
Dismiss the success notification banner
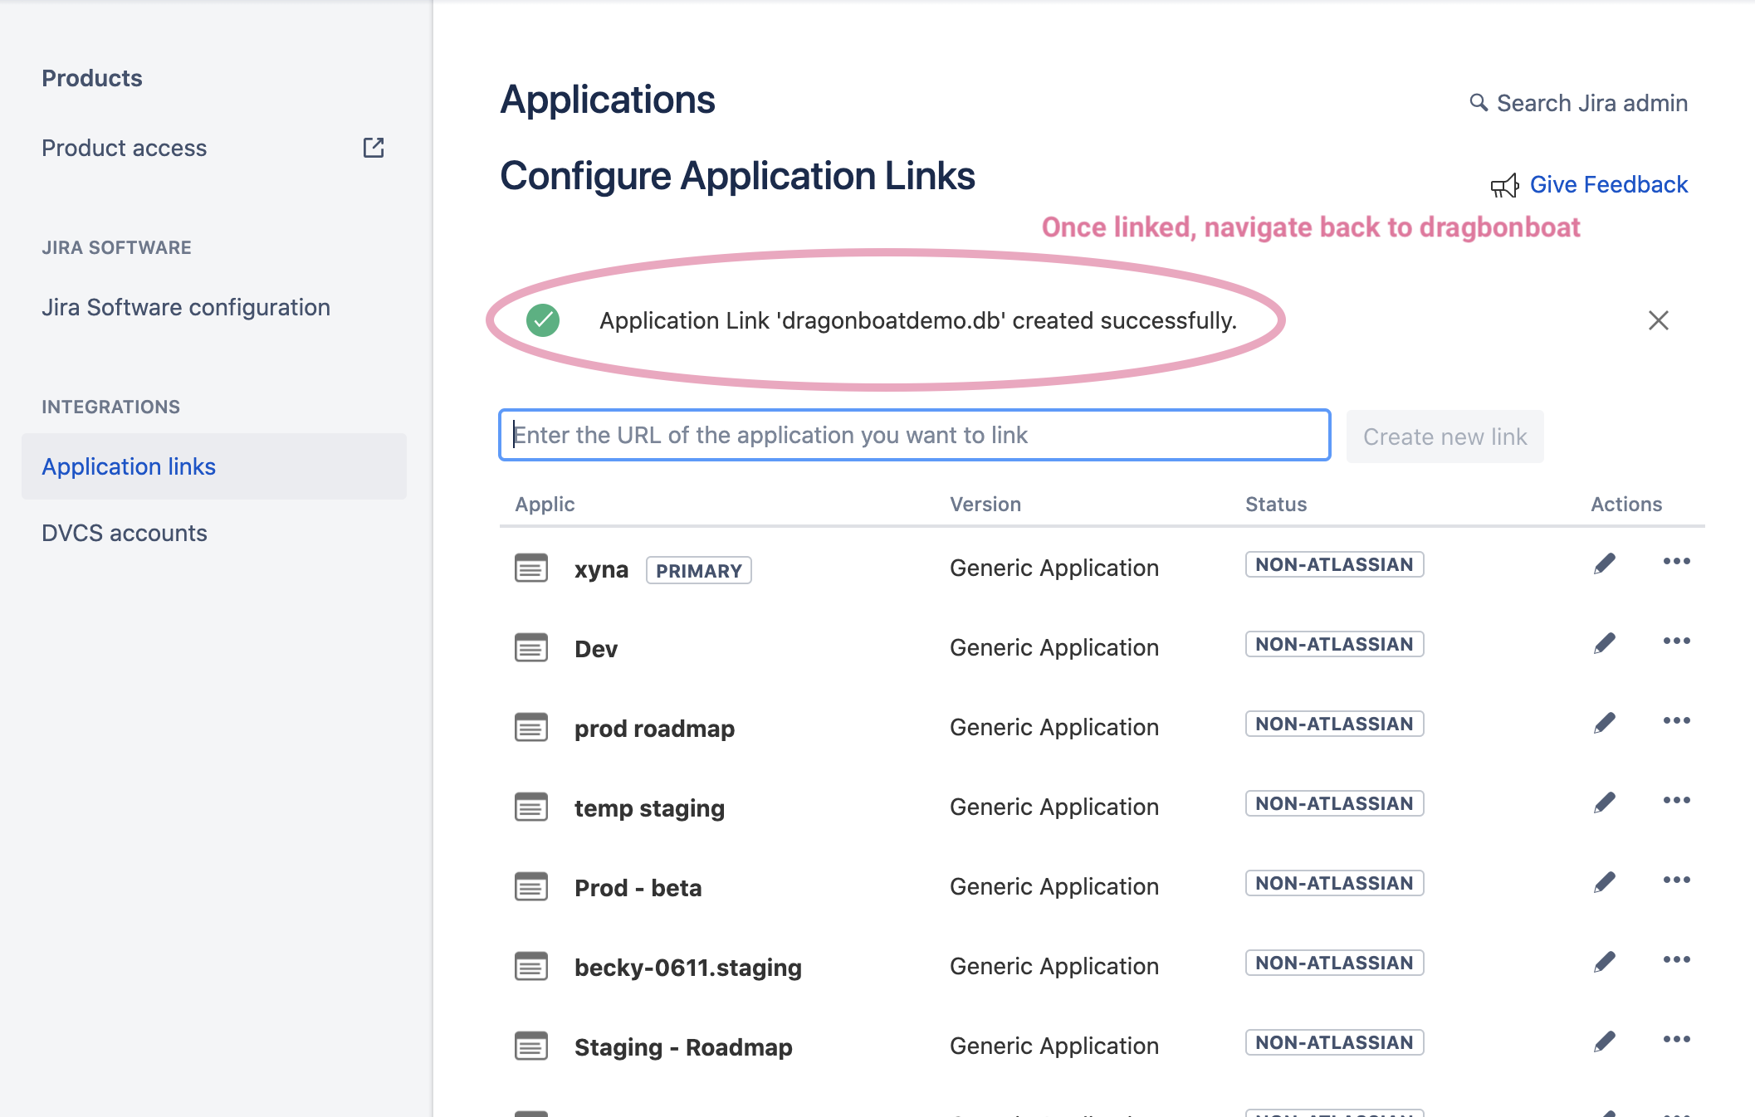click(1658, 320)
